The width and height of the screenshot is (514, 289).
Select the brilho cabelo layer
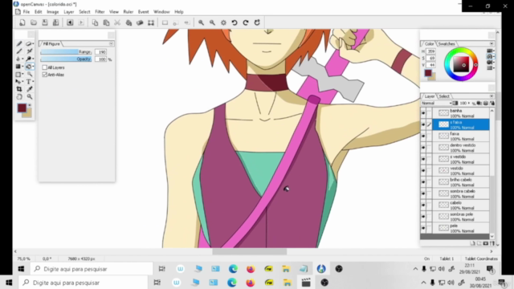(x=460, y=182)
